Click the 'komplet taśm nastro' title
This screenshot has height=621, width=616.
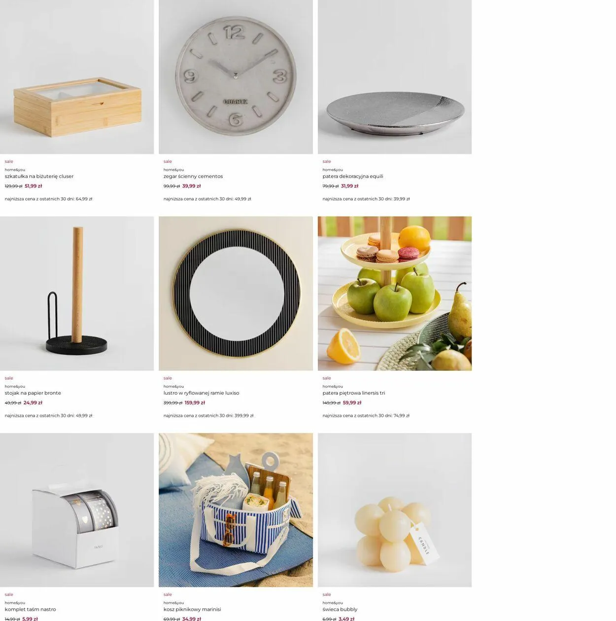click(x=30, y=609)
